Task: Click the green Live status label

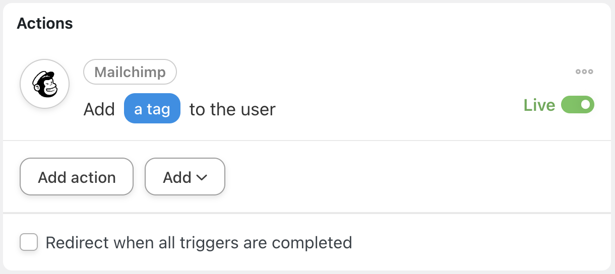Action: [x=539, y=105]
